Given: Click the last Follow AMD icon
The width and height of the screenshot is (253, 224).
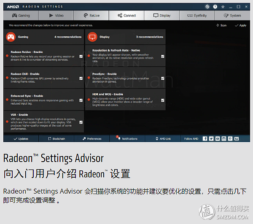Looking at the screenshot, I should point(237,138).
